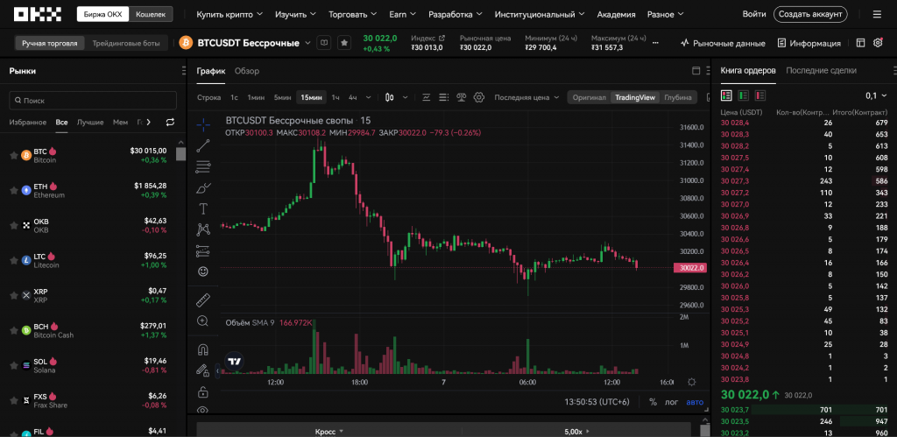
Task: Switch to Последние сделки tab
Action: (821, 70)
